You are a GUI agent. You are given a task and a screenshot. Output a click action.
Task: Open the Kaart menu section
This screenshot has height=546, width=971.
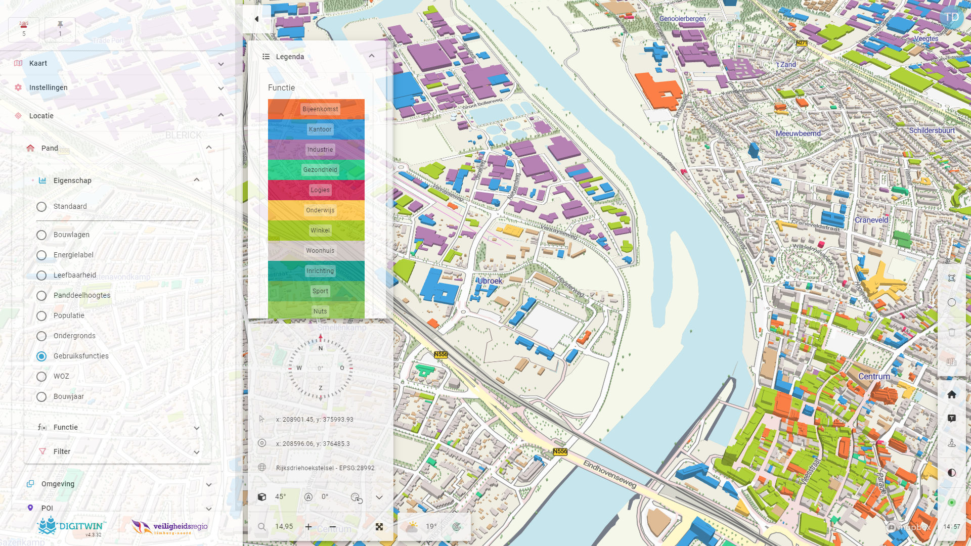[221, 64]
